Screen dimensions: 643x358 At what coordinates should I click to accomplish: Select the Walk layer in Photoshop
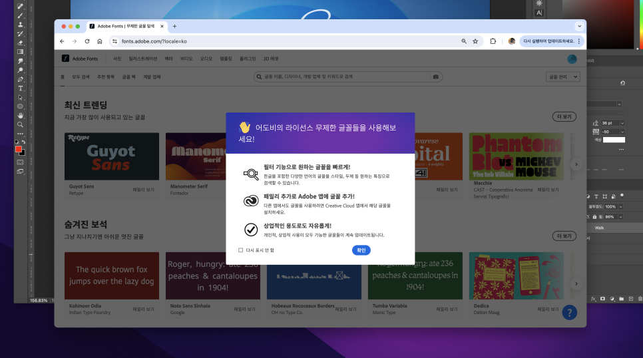point(614,228)
